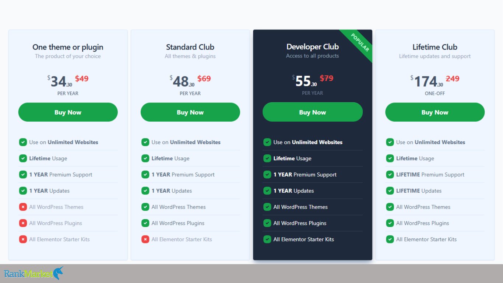Click red X for Elementor Starter Kits, Standard Club
Viewport: 503px width, 283px height.
point(145,240)
